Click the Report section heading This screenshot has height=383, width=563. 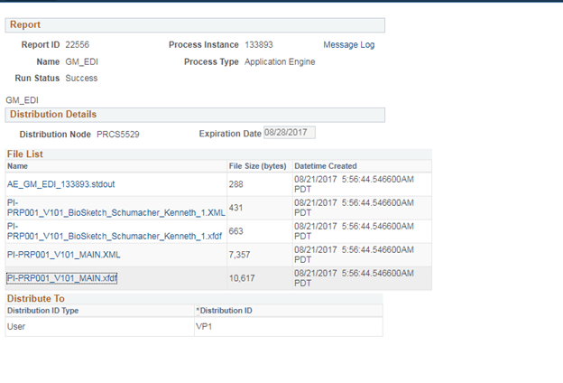25,24
